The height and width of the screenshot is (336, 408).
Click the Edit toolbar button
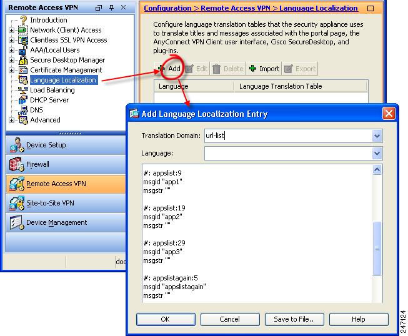(x=196, y=69)
